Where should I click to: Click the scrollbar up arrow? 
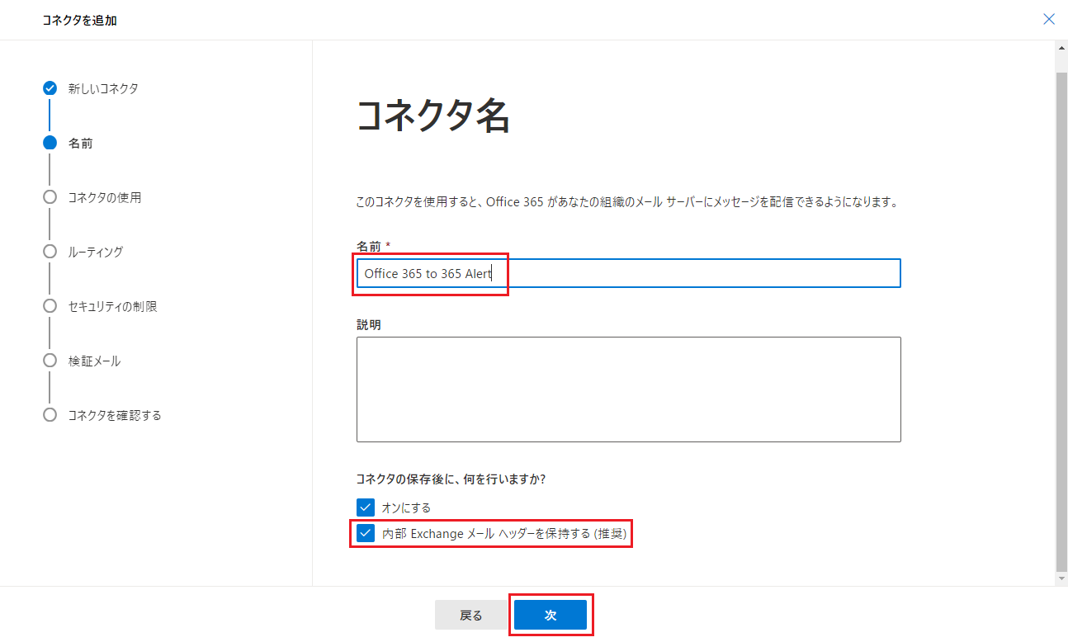click(x=1061, y=48)
